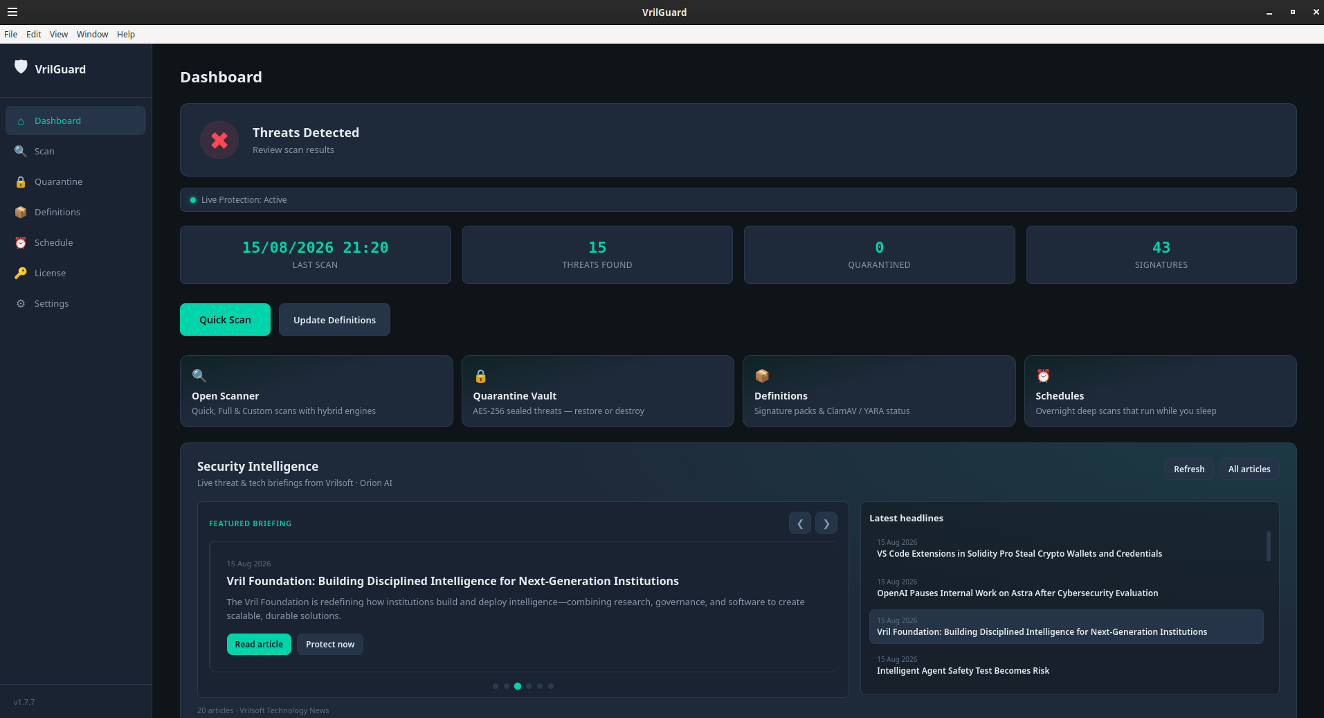The width and height of the screenshot is (1324, 718).
Task: Navigate to Quarantine in sidebar
Action: tap(75, 181)
